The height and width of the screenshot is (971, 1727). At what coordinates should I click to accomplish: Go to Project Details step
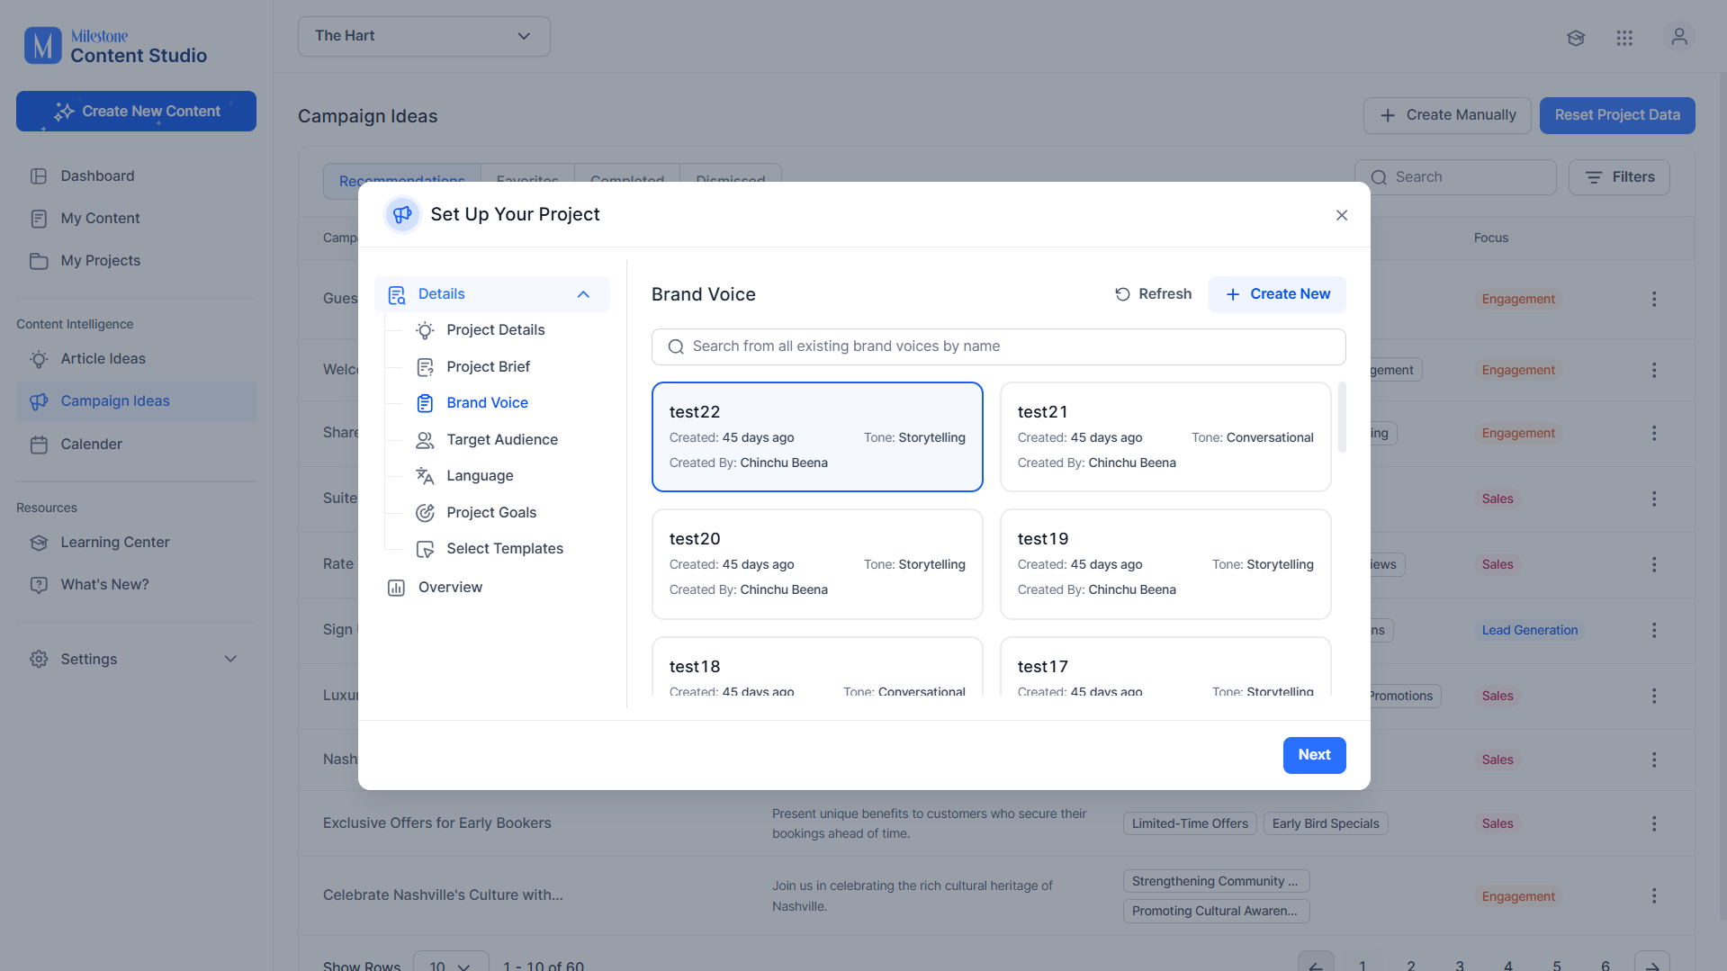(x=496, y=330)
